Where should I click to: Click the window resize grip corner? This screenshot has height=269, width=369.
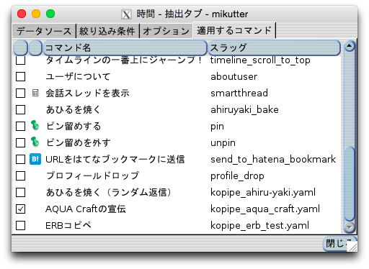coord(352,247)
